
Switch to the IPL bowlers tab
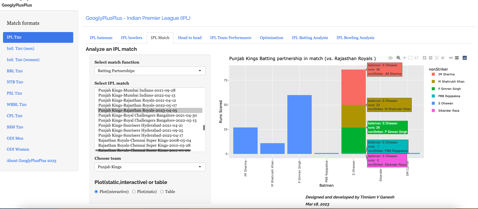tap(131, 38)
